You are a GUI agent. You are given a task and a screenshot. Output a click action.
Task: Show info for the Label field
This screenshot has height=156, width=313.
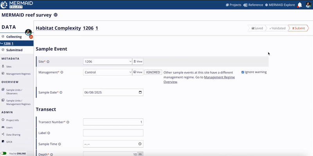coord(49,133)
